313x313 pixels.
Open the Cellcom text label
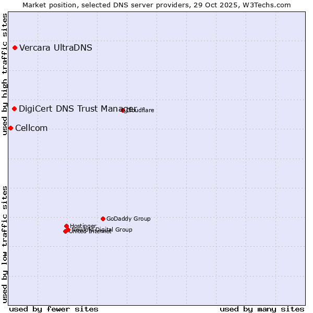click(31, 128)
